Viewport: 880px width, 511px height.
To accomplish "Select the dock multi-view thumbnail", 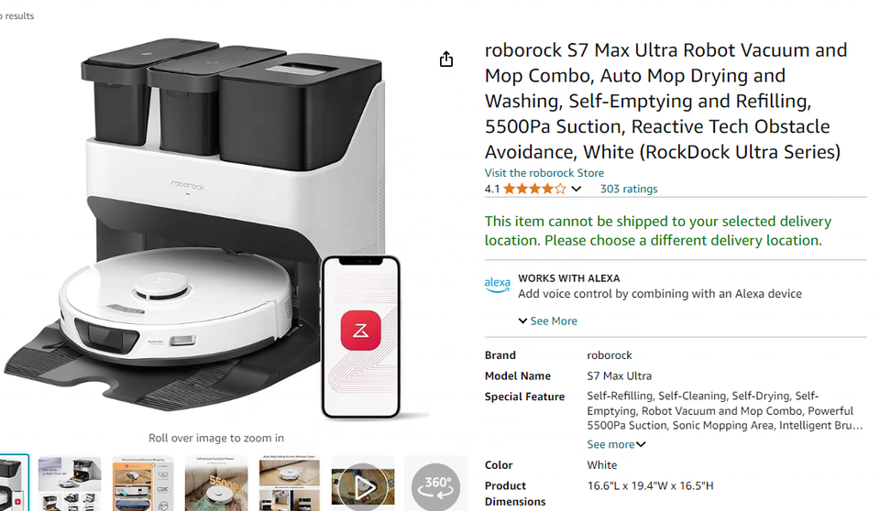I will click(70, 484).
